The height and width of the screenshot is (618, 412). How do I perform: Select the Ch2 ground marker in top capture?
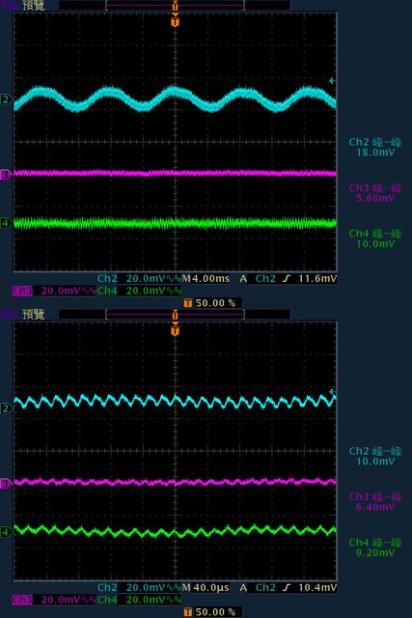pyautogui.click(x=6, y=99)
